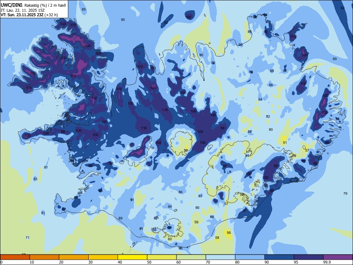The image size is (353, 265).
Task: Click the 'UWC/DINI' title in the info box
Action: pos(11,5)
